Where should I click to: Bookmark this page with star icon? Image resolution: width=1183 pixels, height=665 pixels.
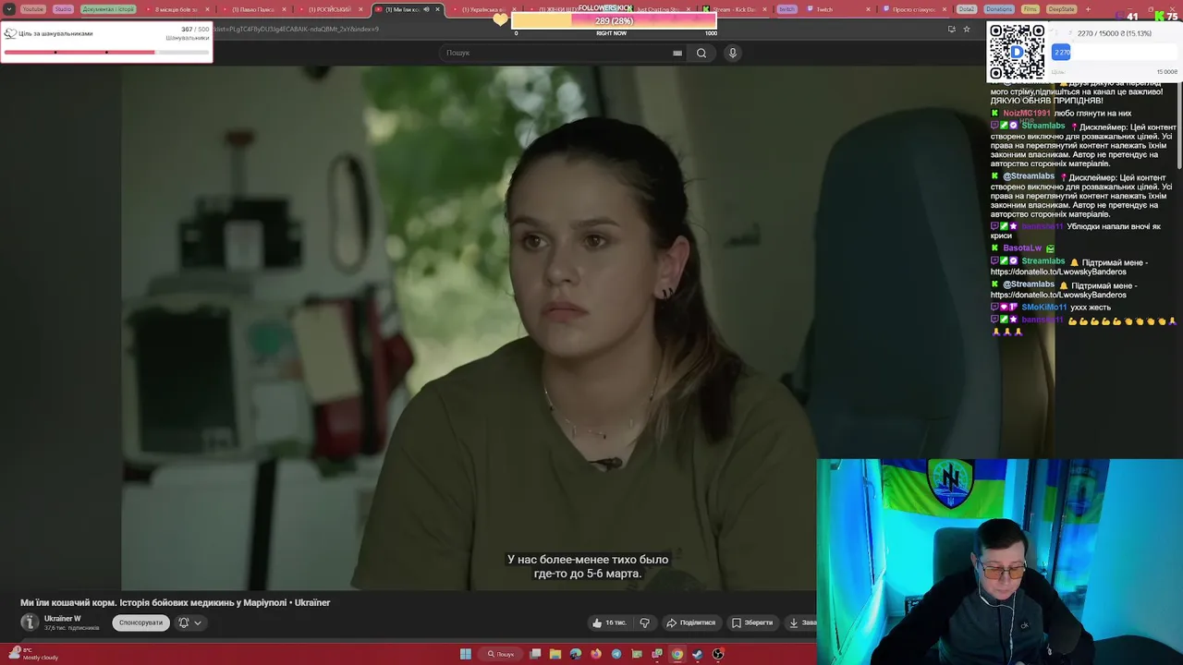pyautogui.click(x=967, y=29)
